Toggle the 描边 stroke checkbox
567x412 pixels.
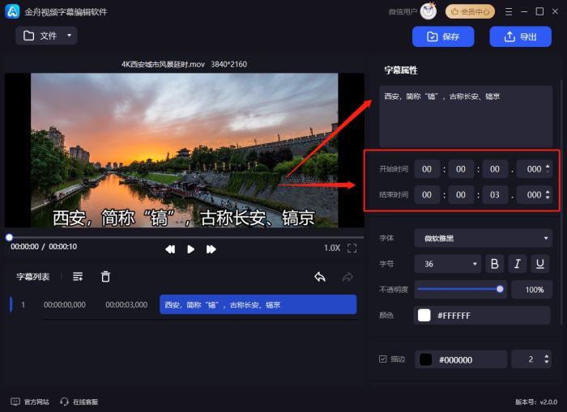(383, 359)
